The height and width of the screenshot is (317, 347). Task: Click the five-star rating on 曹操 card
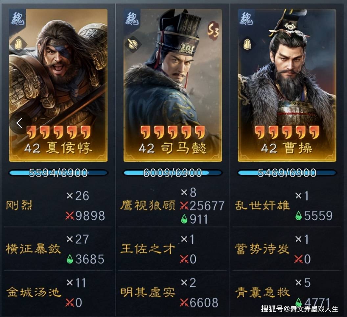(x=287, y=132)
